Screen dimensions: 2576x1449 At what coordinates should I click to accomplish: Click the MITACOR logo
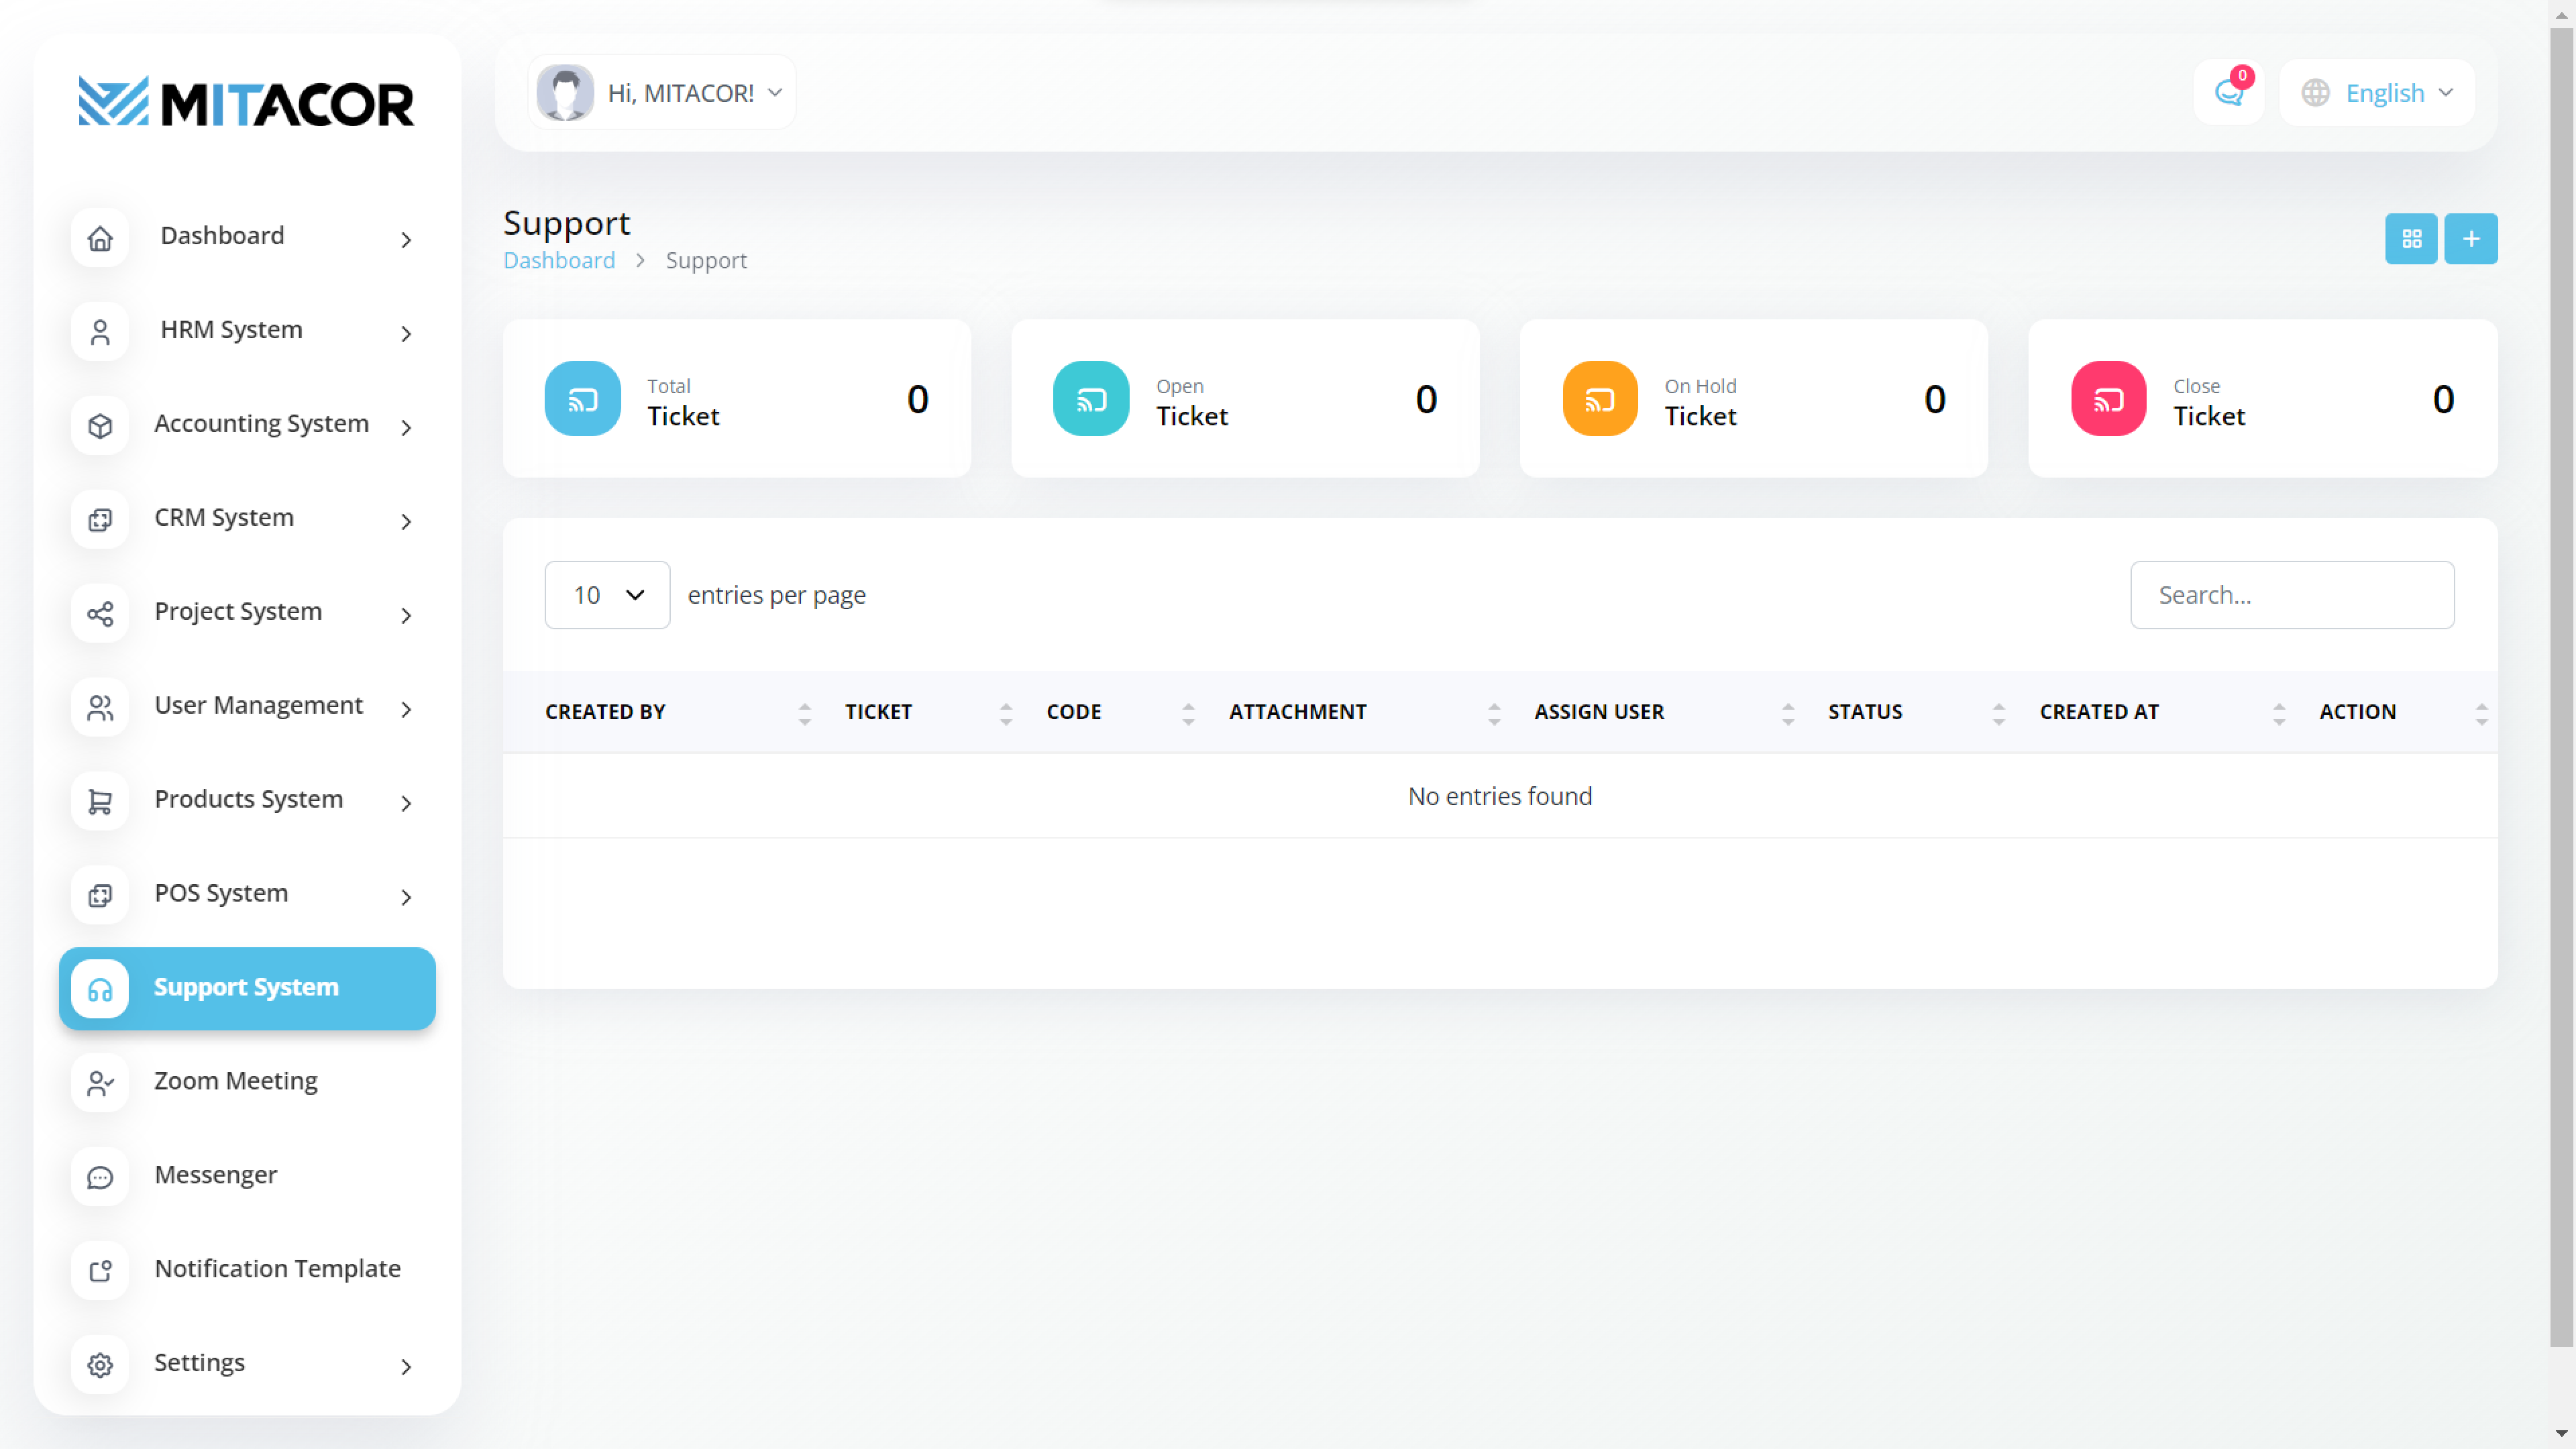click(247, 103)
